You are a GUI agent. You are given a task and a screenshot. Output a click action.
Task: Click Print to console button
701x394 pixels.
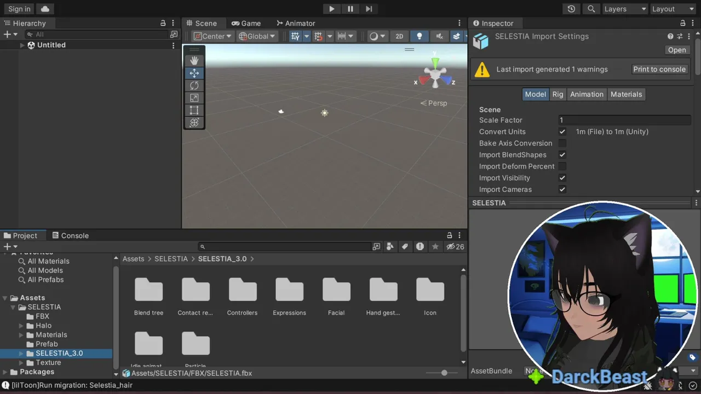click(x=659, y=69)
